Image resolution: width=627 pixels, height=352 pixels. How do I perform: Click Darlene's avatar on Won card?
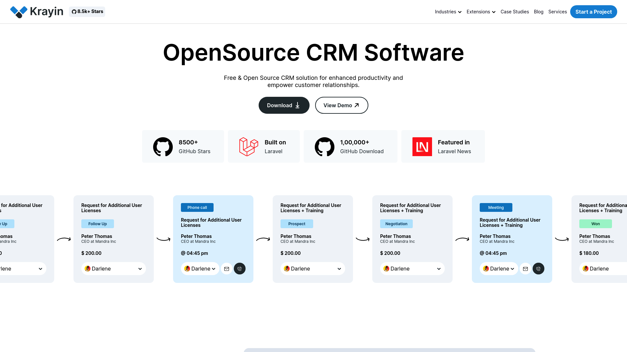pos(586,269)
